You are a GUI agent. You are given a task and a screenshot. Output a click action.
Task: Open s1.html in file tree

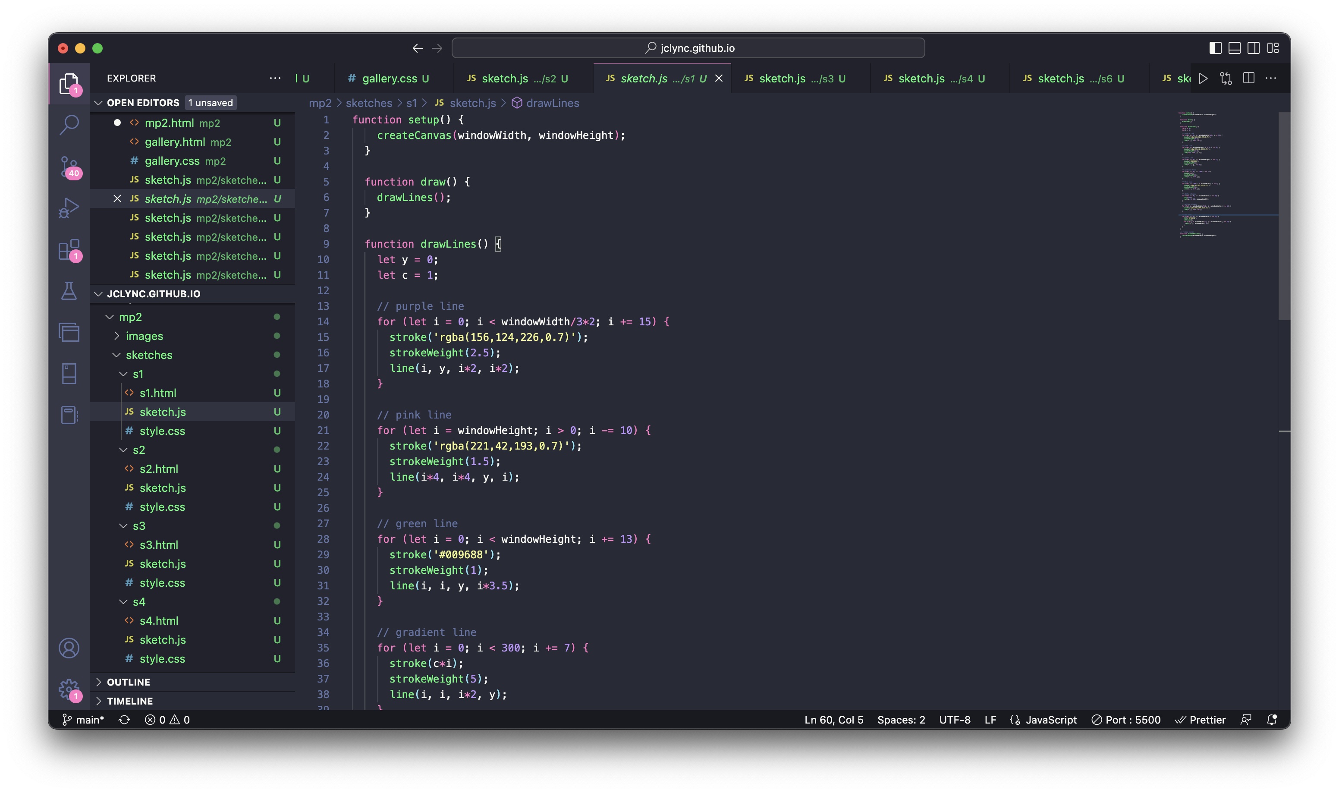pos(192,393)
